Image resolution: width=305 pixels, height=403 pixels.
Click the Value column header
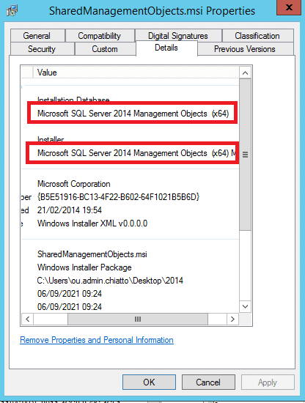point(136,73)
